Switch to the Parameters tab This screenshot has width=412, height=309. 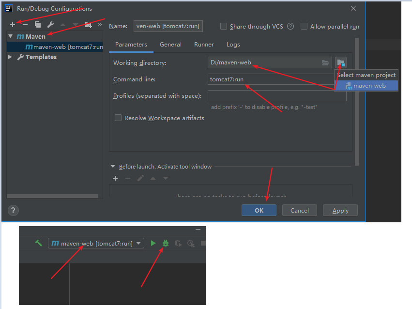click(131, 45)
